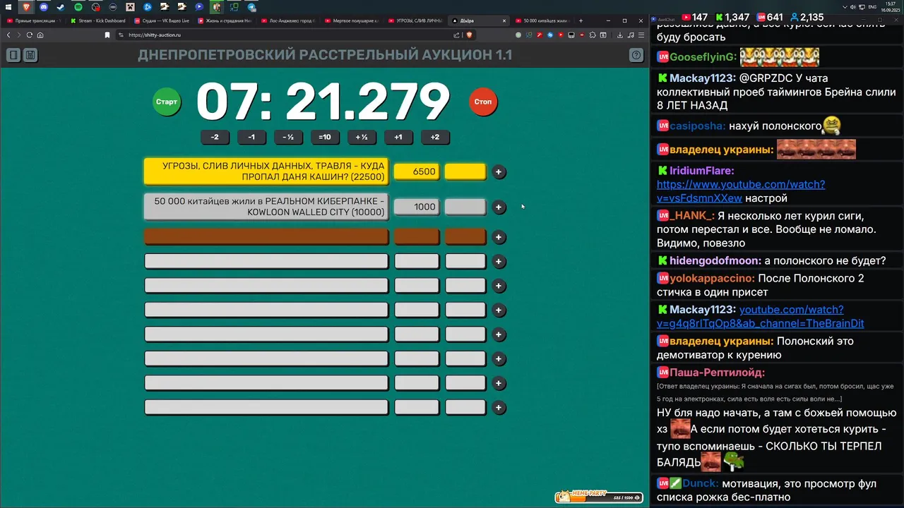
Task: Add one minute with the +1 button
Action: click(x=398, y=137)
